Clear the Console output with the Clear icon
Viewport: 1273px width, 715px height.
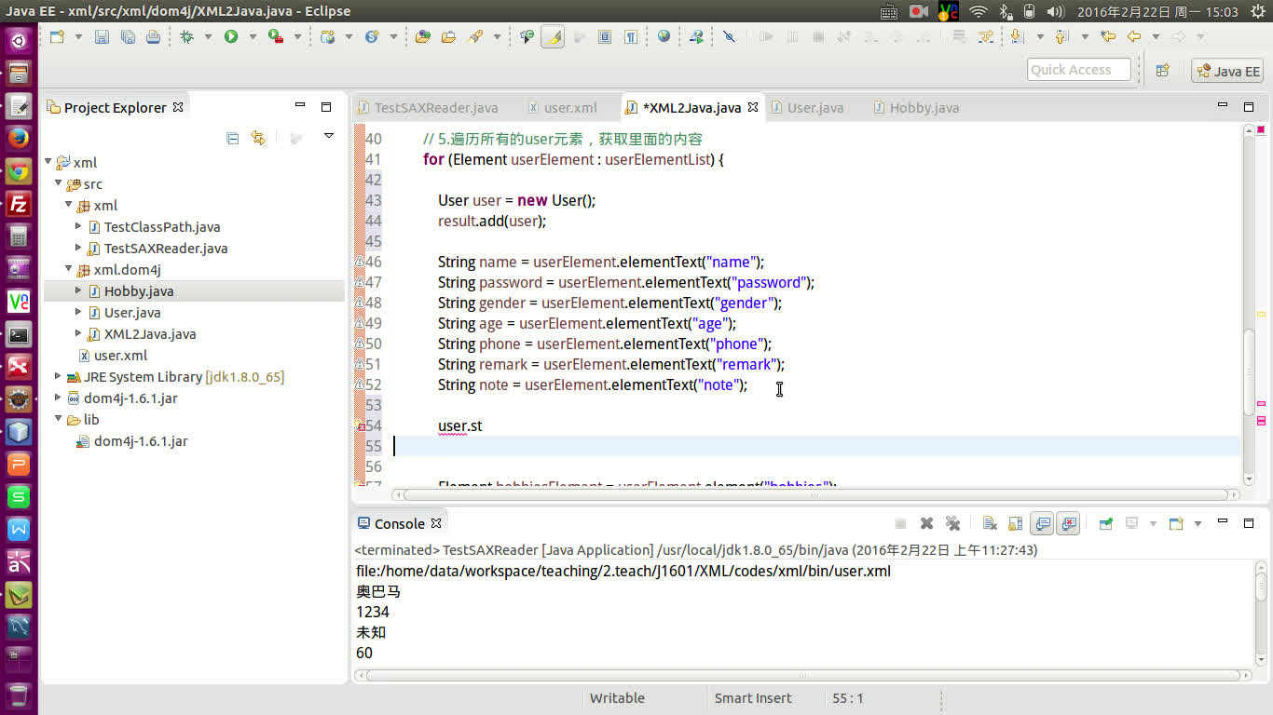point(989,522)
